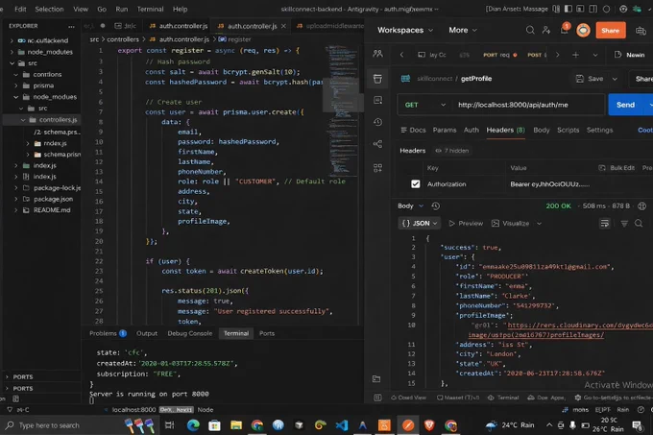Open the request tabs overflow chevron
Screen dimensions: 653x435
pyautogui.click(x=595, y=55)
